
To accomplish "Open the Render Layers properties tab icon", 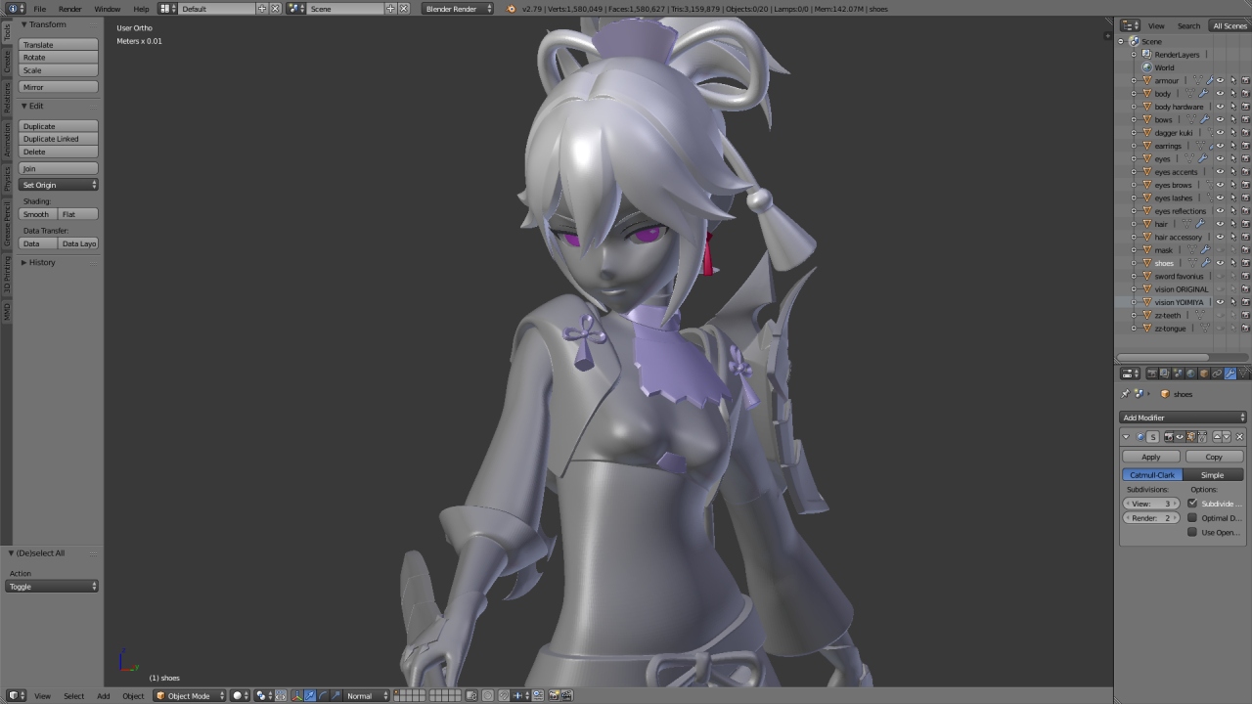I will pos(1165,374).
